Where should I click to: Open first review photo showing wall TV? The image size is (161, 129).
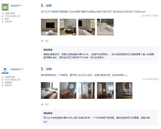pyautogui.click(x=49, y=27)
